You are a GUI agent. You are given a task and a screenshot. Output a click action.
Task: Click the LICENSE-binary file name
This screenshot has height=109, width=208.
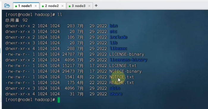127,54
